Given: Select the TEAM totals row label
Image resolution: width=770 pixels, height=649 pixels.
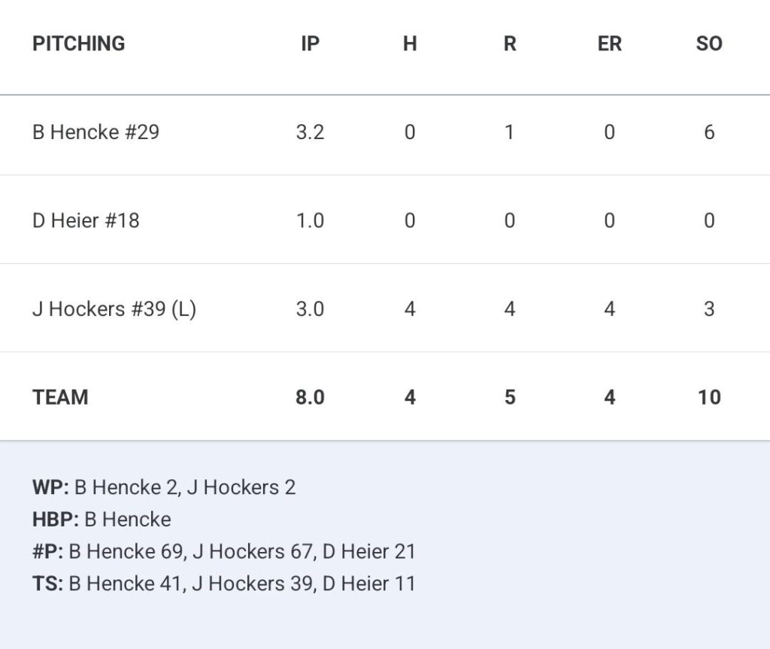Looking at the screenshot, I should pos(60,397).
